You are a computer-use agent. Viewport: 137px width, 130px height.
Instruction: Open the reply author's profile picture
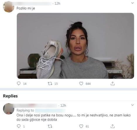pyautogui.click(x=9, y=109)
